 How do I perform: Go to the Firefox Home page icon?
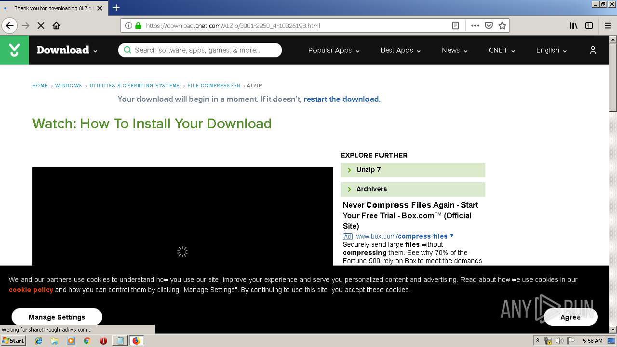(56, 26)
